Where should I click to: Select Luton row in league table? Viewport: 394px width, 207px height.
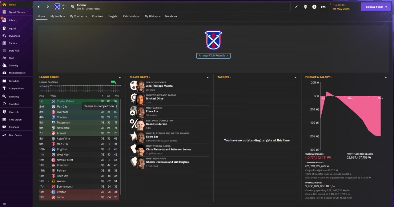coord(79,197)
